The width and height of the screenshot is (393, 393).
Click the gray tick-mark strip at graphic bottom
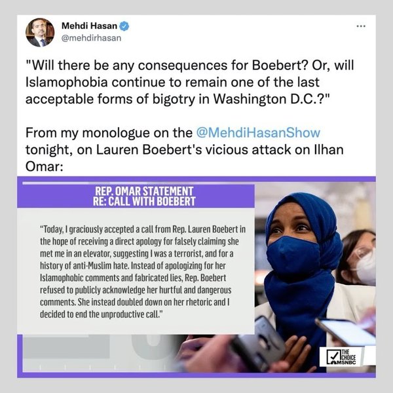point(100,367)
